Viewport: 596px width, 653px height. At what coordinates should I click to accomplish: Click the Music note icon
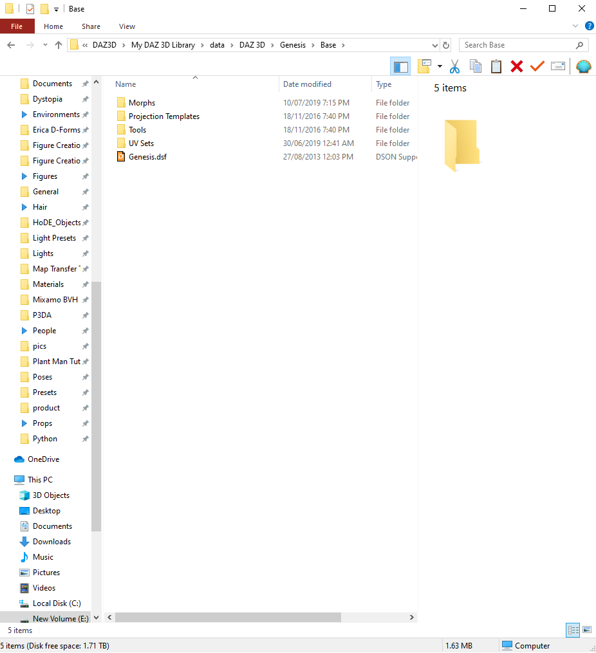pyautogui.click(x=24, y=556)
